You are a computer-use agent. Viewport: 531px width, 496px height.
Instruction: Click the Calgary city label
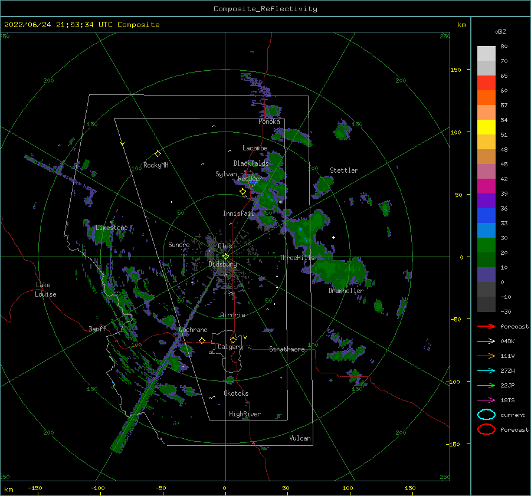coord(230,347)
